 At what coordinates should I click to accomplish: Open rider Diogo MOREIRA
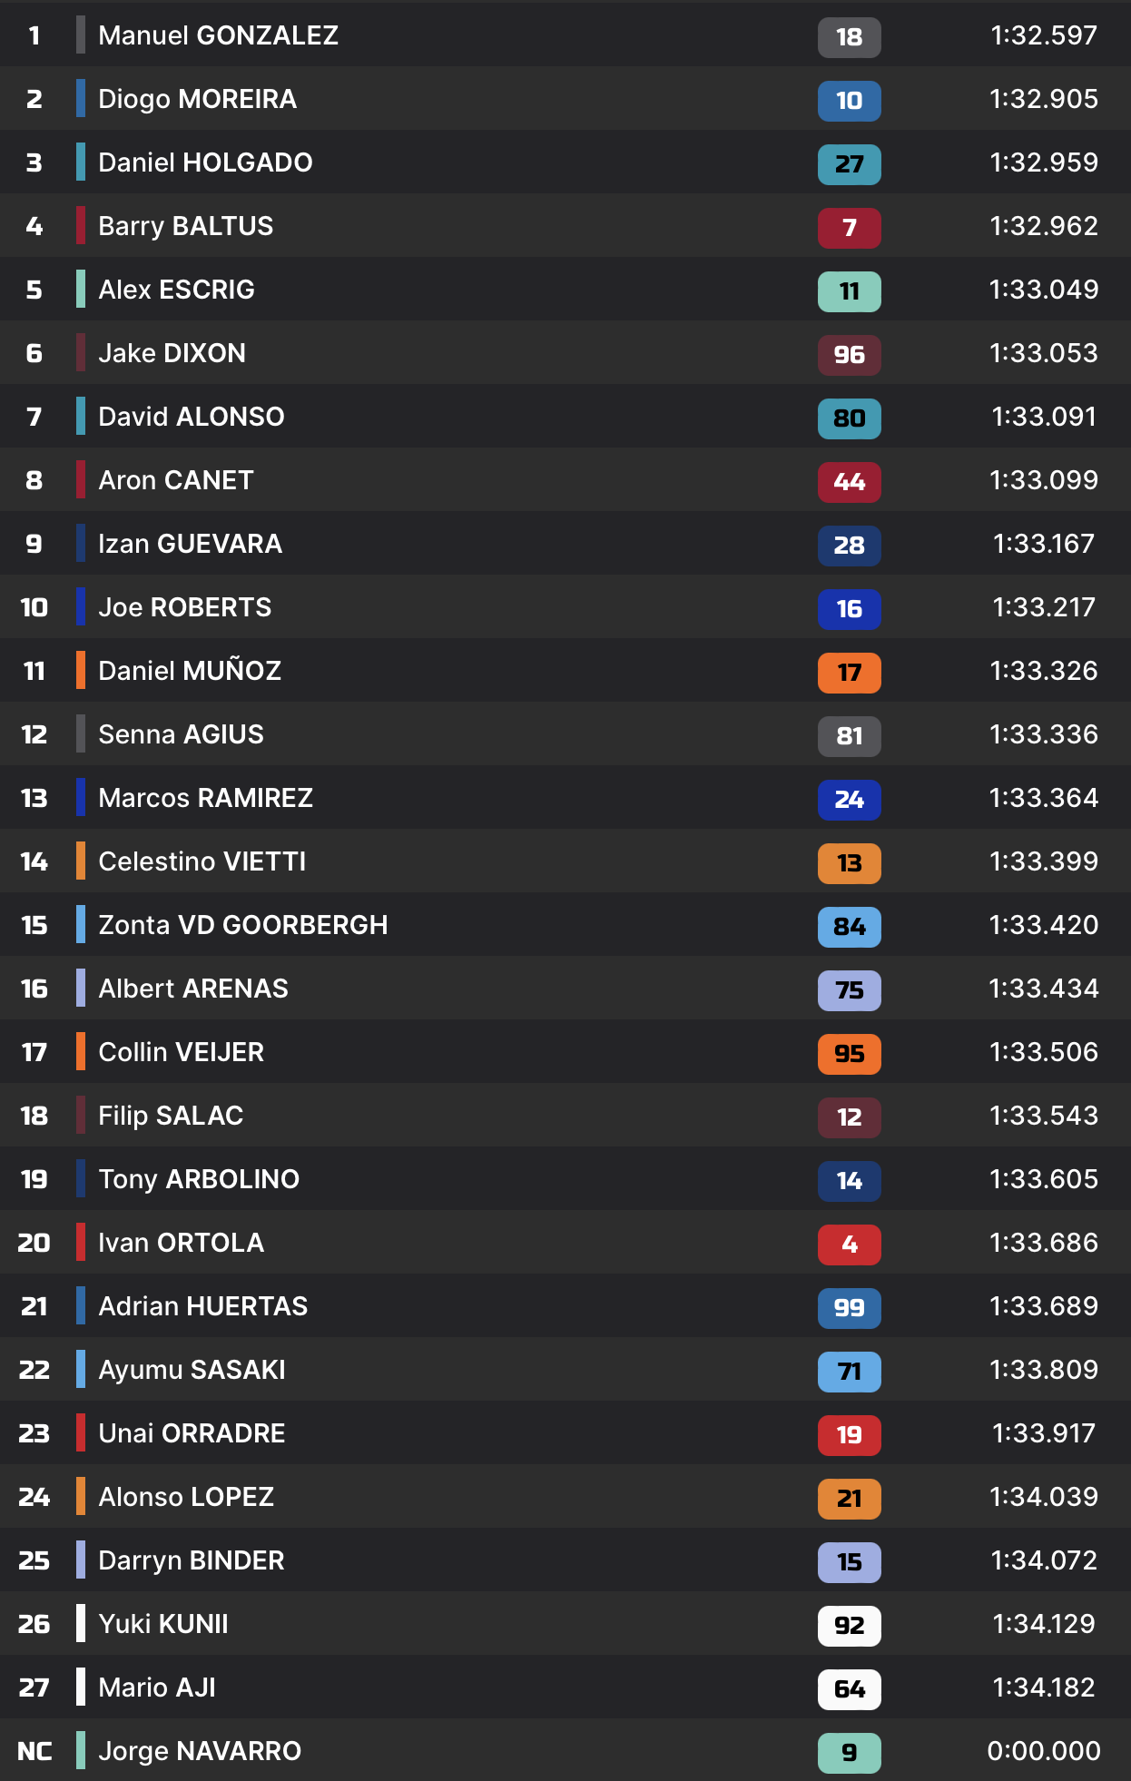[x=197, y=99]
